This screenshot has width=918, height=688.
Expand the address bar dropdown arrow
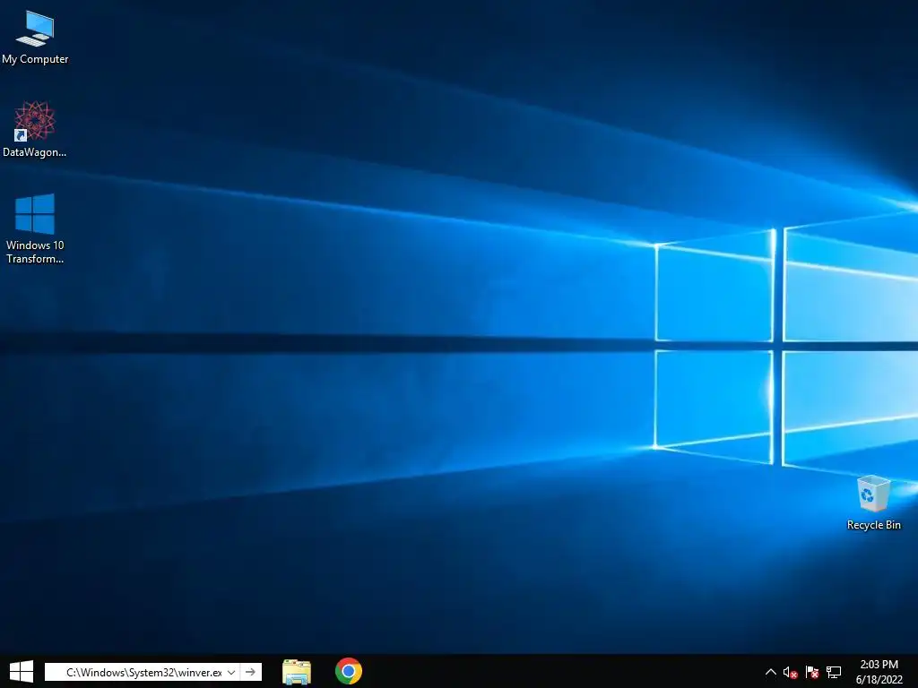coord(231,672)
